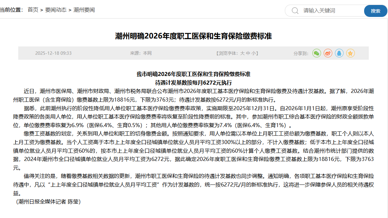This screenshot has width=388, height=218.
Task: Click the magnifier icon in search box
Action: click(295, 11)
